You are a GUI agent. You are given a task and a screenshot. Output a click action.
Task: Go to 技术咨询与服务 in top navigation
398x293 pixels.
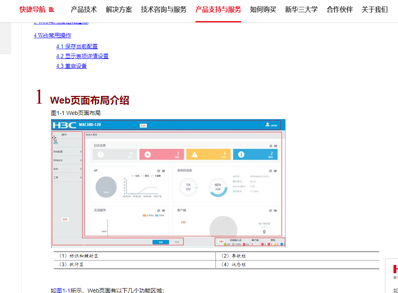pyautogui.click(x=164, y=10)
